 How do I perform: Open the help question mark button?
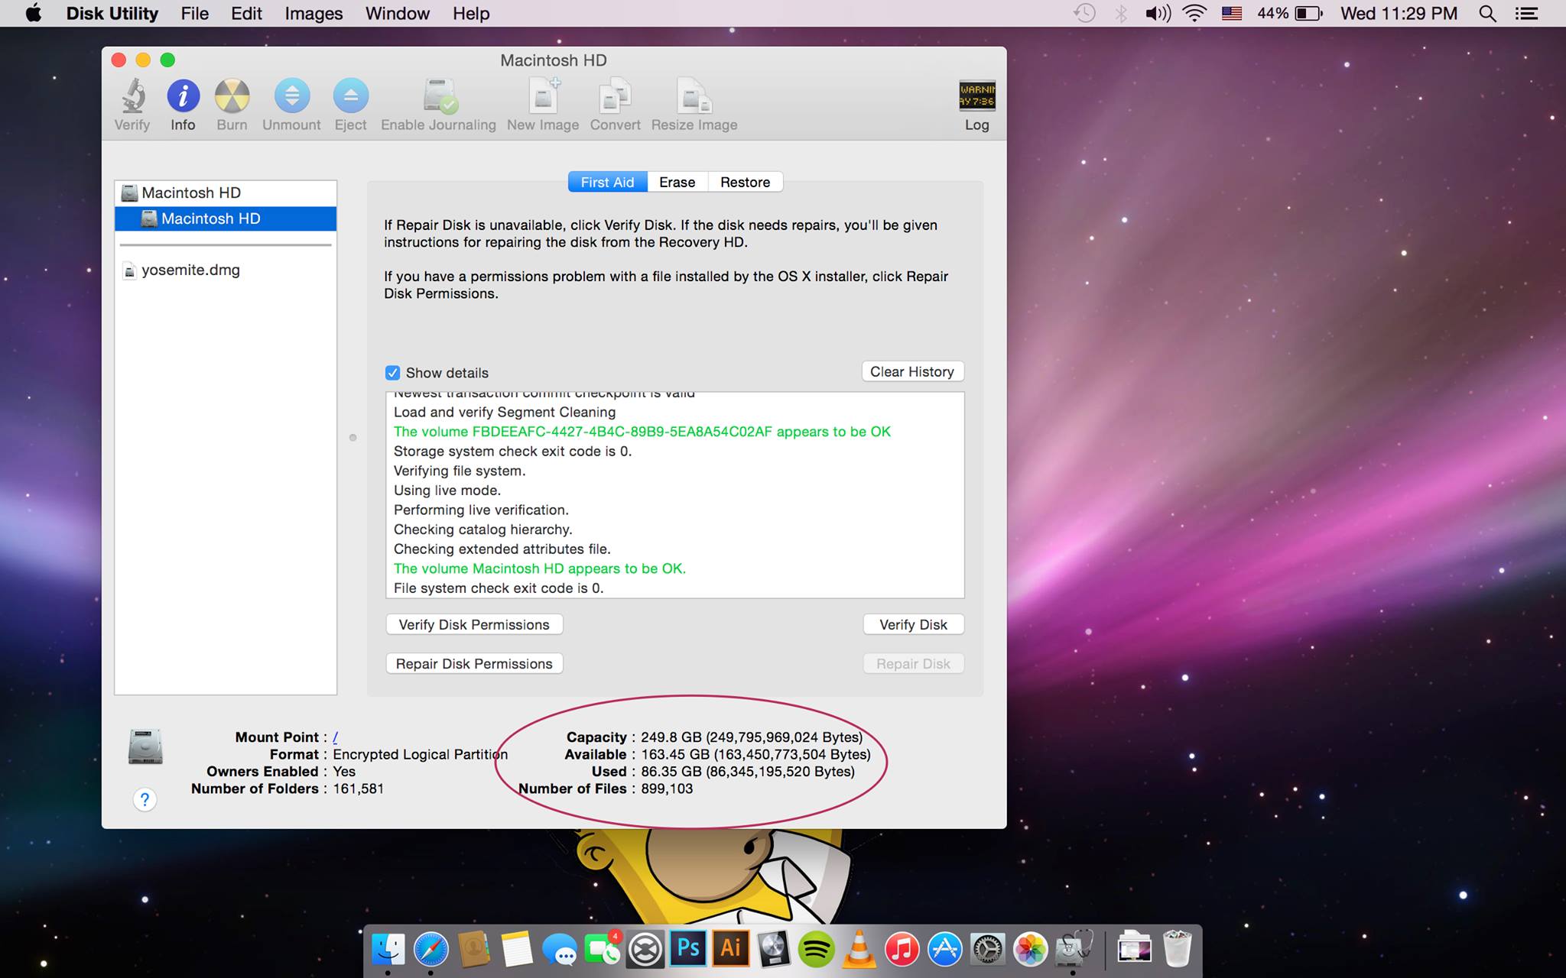(x=145, y=800)
